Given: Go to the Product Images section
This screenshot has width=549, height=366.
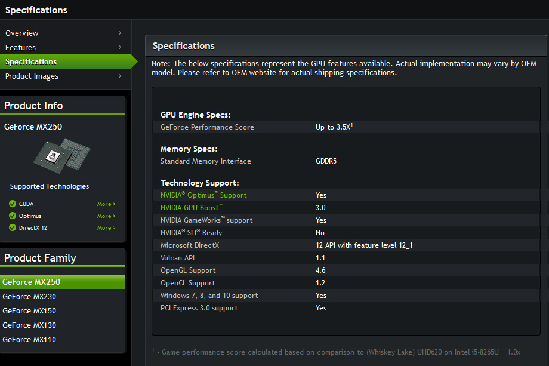Looking at the screenshot, I should click(x=32, y=76).
